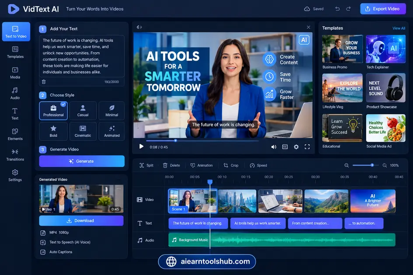413x275 pixels.
Task: Select the Professional style option
Action: (x=53, y=110)
